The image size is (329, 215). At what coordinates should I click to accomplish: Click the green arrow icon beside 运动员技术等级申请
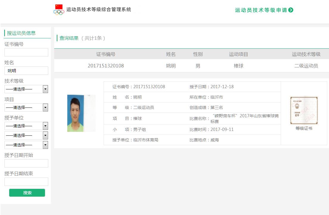point(291,10)
